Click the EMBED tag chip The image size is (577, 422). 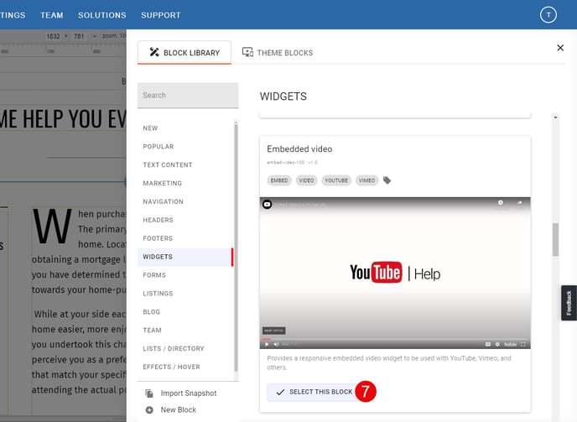(279, 180)
